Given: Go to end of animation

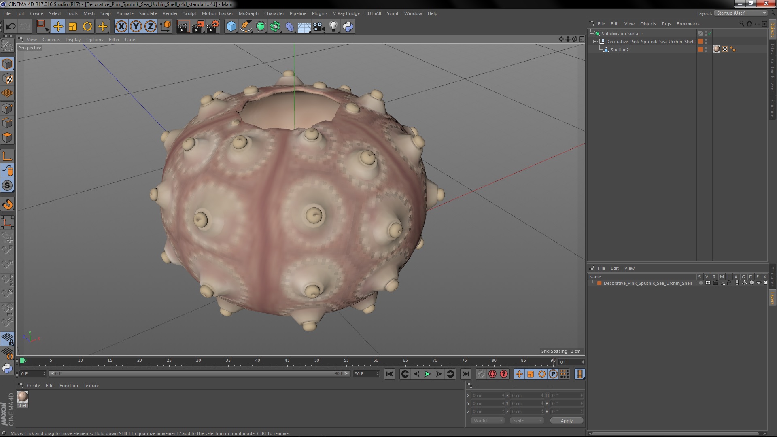Looking at the screenshot, I should [466, 374].
